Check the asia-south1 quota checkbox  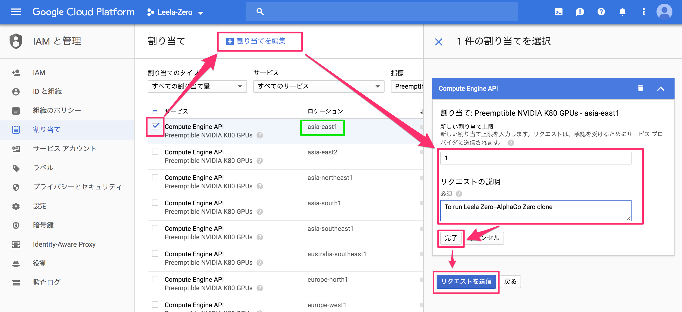click(x=155, y=203)
